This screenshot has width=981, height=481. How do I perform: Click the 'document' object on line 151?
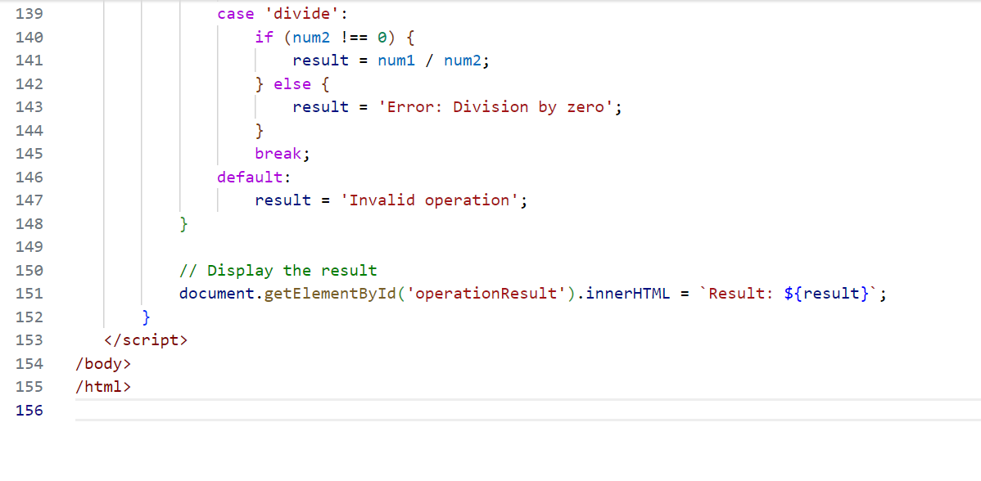(217, 294)
